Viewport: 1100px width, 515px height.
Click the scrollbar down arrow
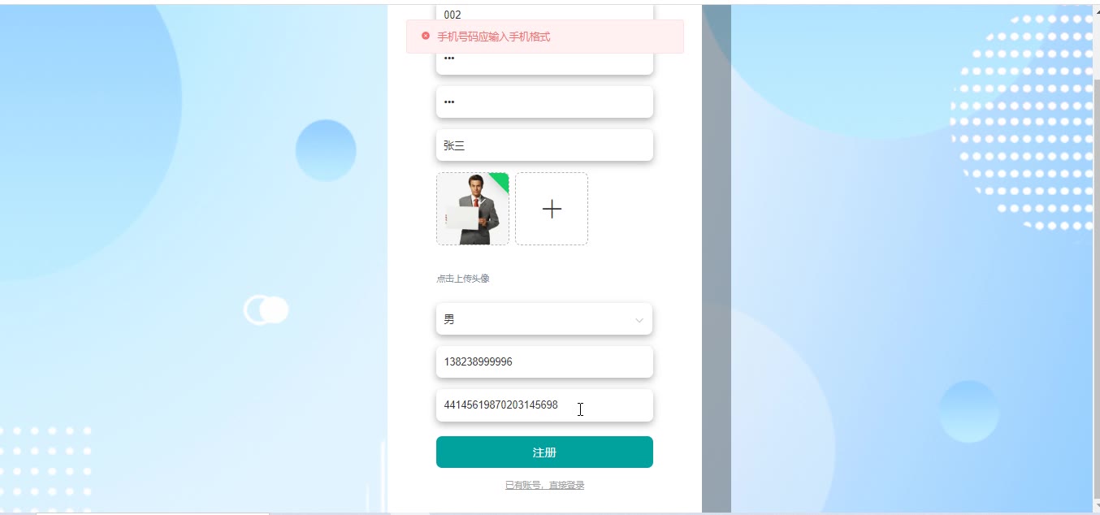[x=1096, y=506]
